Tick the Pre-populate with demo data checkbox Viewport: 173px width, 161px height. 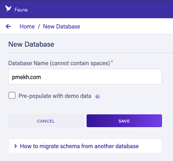pos(12,95)
